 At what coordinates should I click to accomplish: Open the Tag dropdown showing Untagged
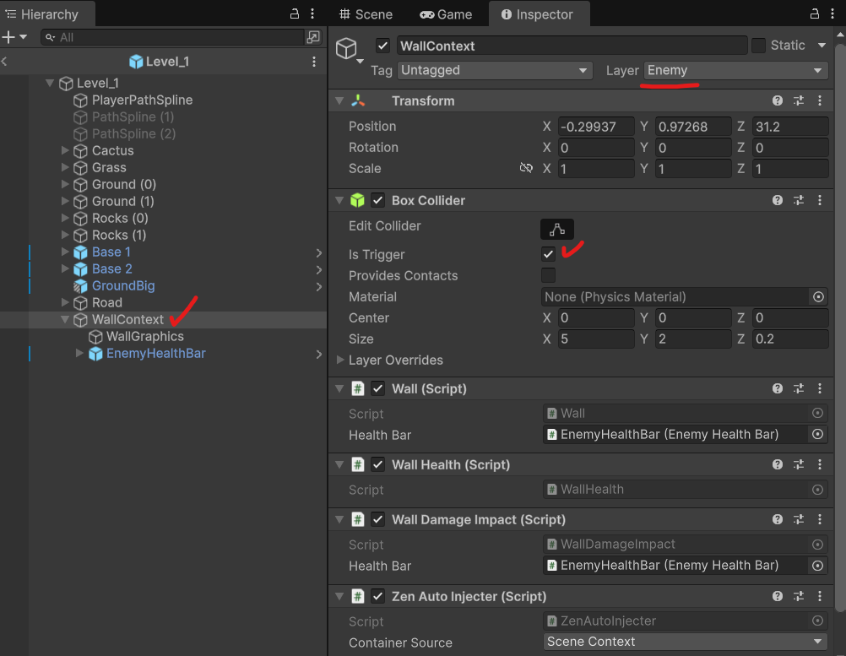(495, 70)
